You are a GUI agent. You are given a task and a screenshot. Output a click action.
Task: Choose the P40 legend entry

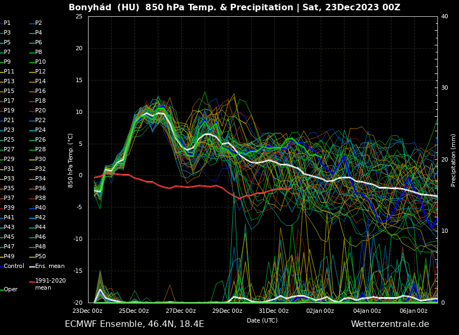click(40, 208)
